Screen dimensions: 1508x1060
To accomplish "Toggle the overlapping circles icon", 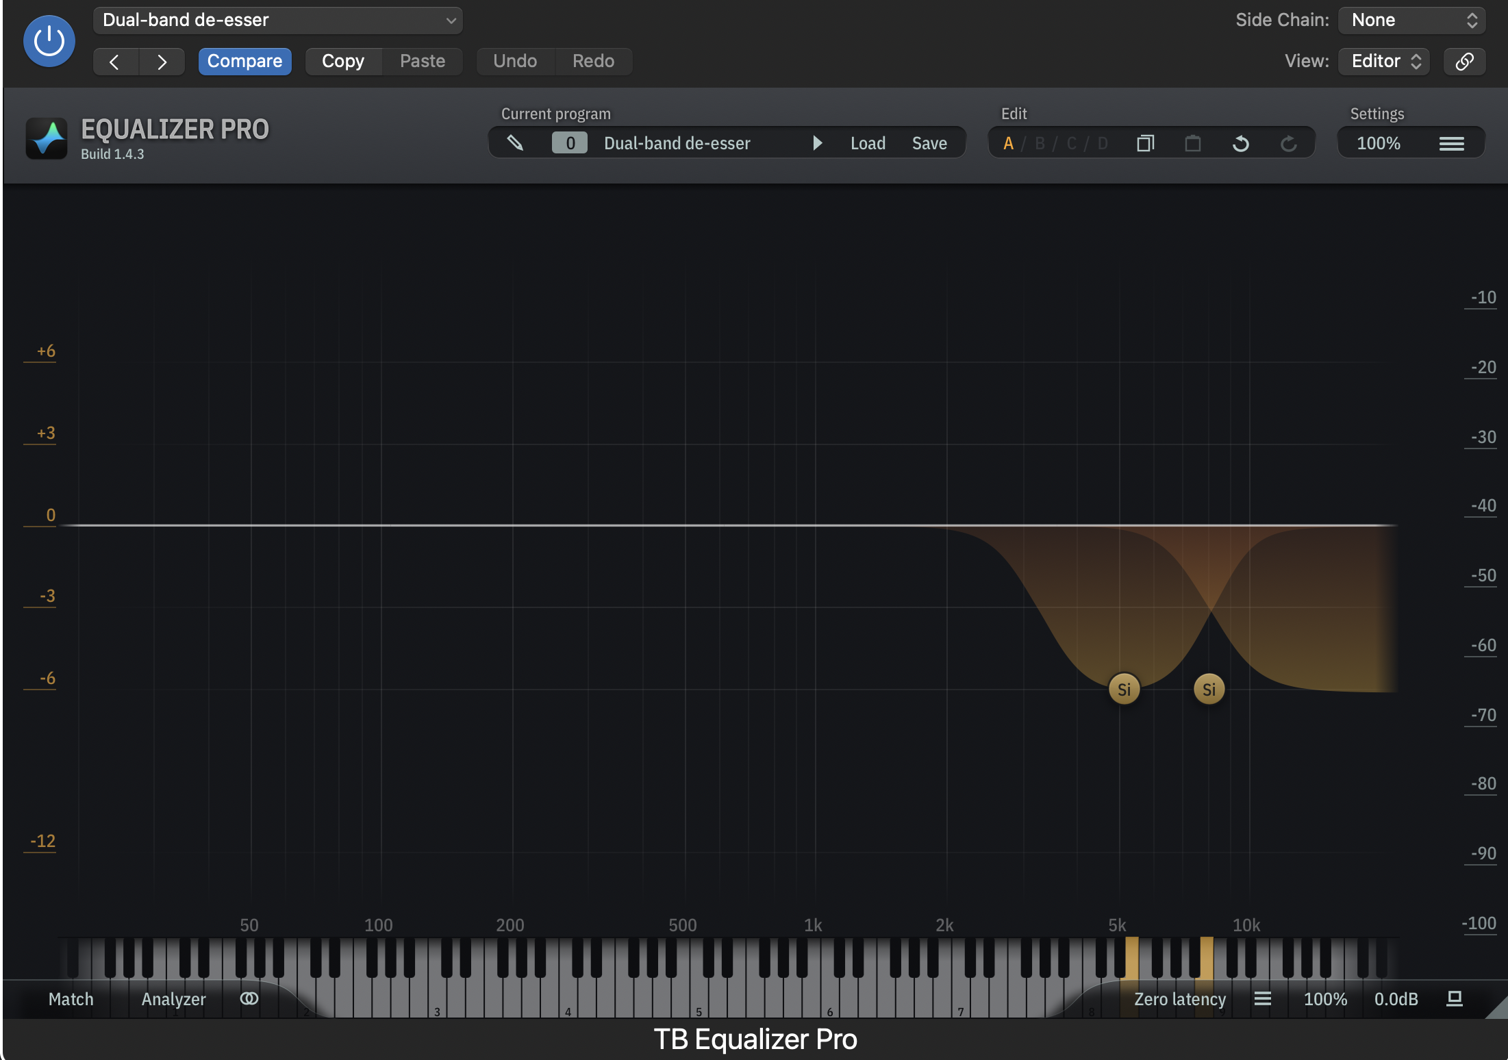I will click(249, 998).
